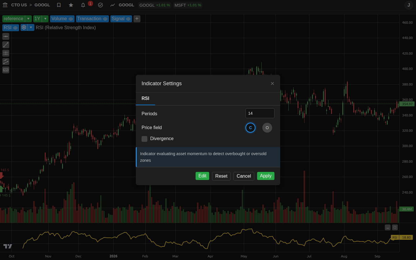Select the RSI tab in settings
Image resolution: width=416 pixels, height=260 pixels.
146,99
